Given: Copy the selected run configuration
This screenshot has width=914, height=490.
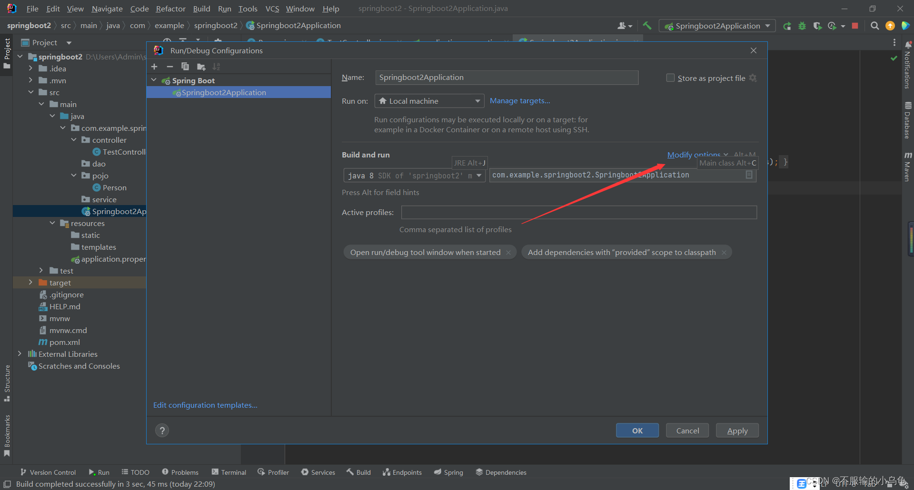Looking at the screenshot, I should [185, 67].
